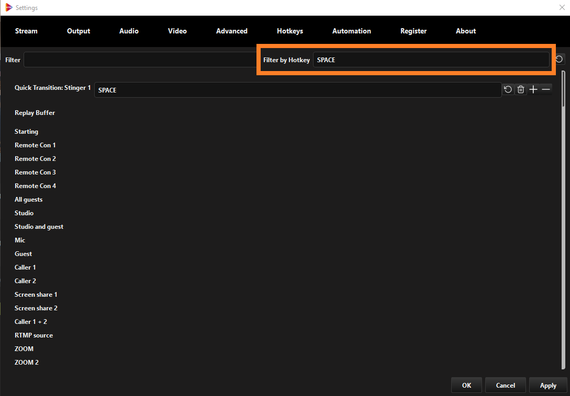Select Remote Con 3 entry
The height and width of the screenshot is (396, 570).
click(x=35, y=172)
